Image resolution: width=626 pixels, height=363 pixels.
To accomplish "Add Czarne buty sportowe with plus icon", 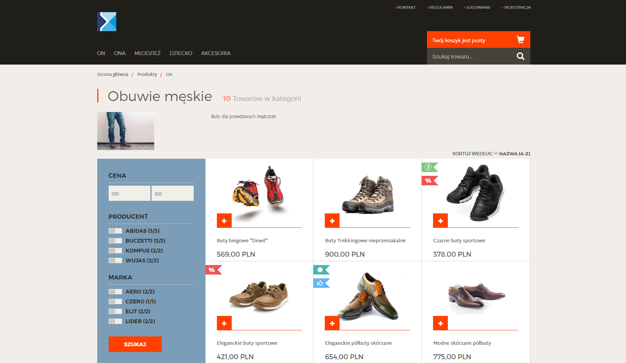I will coord(440,221).
